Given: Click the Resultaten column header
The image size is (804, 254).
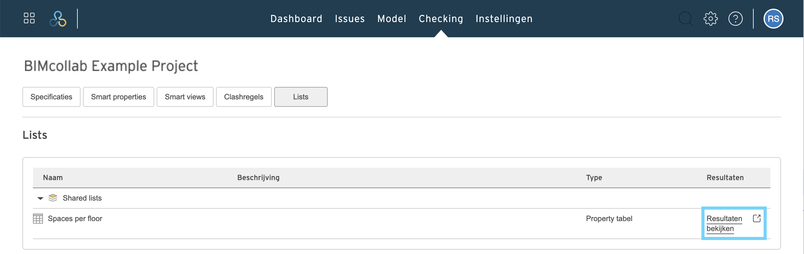Looking at the screenshot, I should click(x=725, y=177).
